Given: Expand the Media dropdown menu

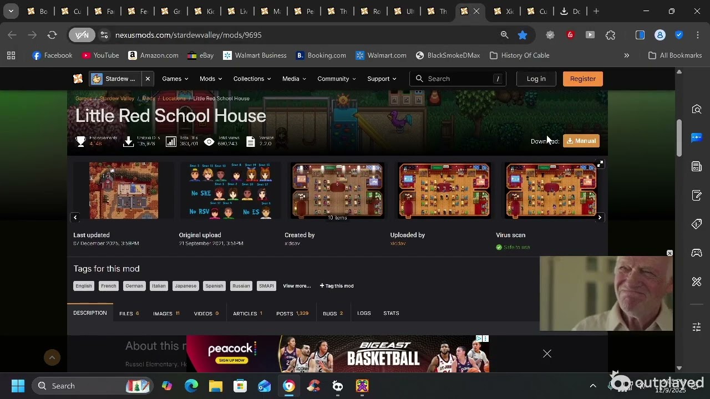Looking at the screenshot, I should pyautogui.click(x=294, y=79).
